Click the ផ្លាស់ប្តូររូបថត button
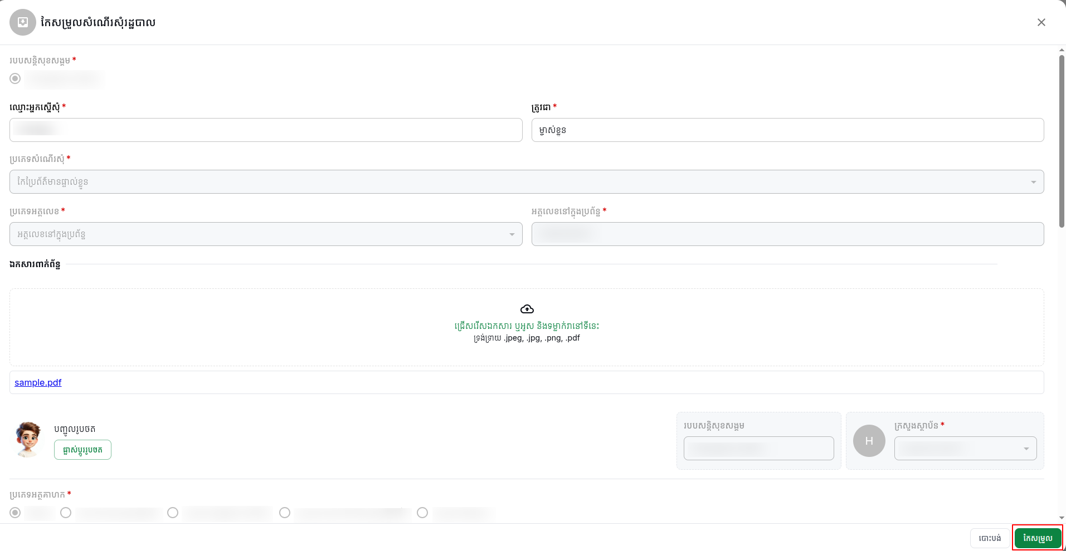The width and height of the screenshot is (1066, 551). point(82,450)
